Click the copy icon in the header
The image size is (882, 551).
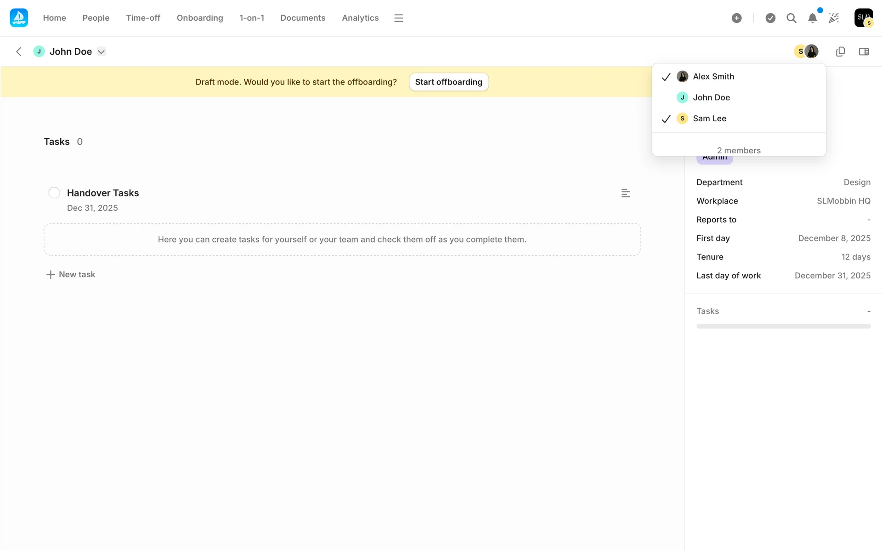[x=840, y=51]
